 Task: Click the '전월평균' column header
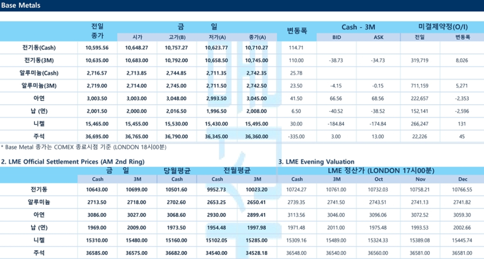pos(237,170)
